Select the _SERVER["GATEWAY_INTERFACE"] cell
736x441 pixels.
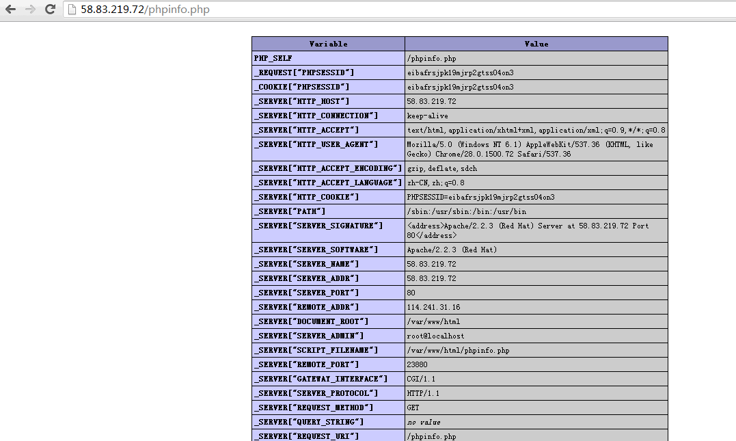point(328,379)
